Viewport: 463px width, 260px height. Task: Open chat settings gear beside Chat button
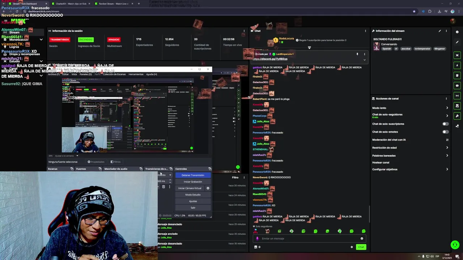click(352, 247)
